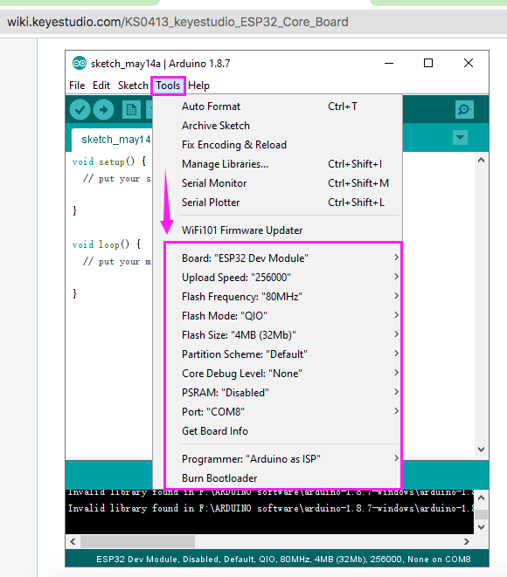507x577 pixels.
Task: Click the New sketch file icon
Action: pyautogui.click(x=131, y=110)
